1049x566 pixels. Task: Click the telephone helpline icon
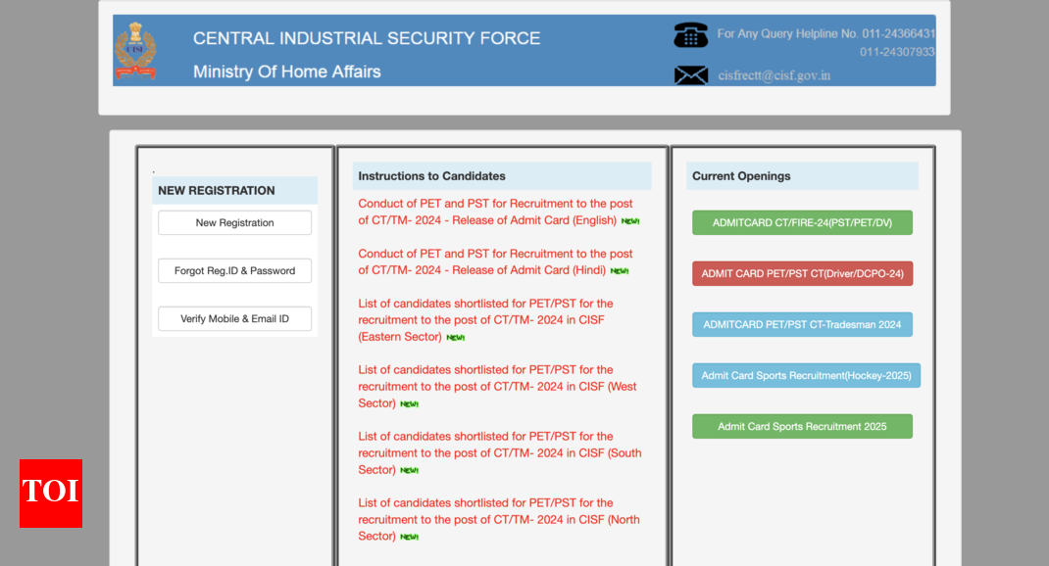(x=690, y=34)
